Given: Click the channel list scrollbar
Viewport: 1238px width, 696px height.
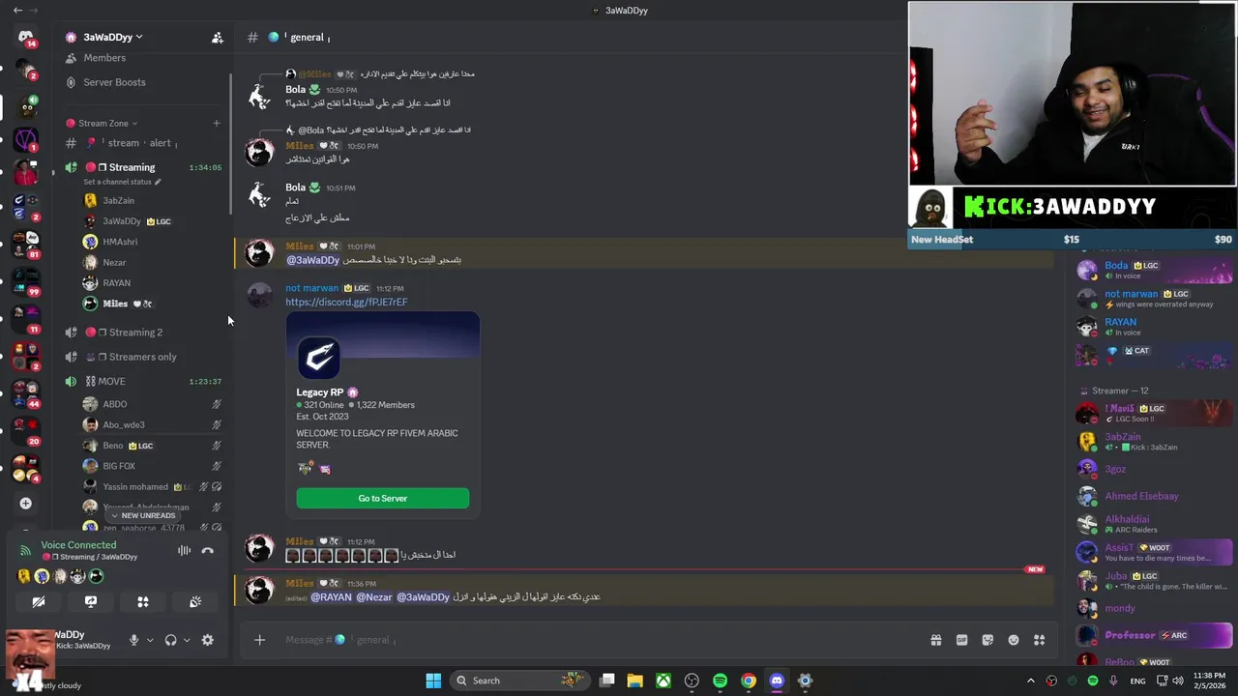Looking at the screenshot, I should tap(230, 145).
